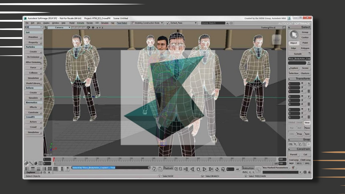Toggle Object selection mode in Select panel
This screenshot has height=194, width=345.
click(x=294, y=43)
